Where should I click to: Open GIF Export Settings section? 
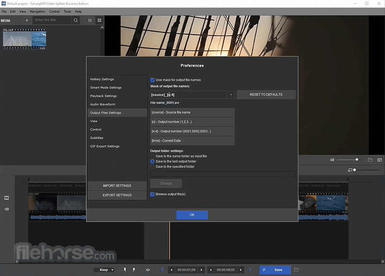tap(118, 146)
